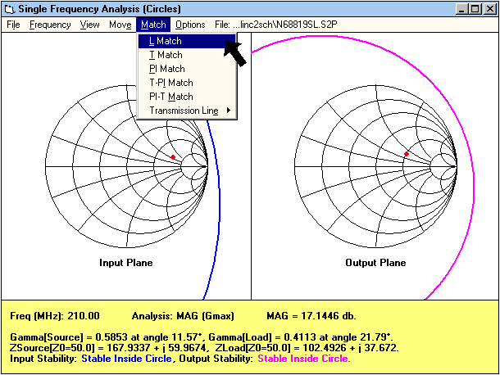This screenshot has width=500, height=375.
Task: Choose PI Match menu entry
Action: 167,69
